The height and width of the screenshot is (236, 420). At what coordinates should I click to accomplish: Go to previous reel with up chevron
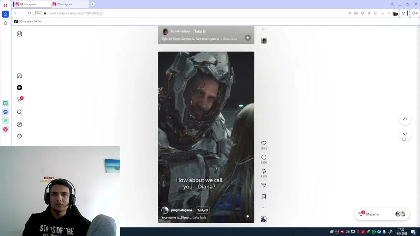[x=405, y=119]
